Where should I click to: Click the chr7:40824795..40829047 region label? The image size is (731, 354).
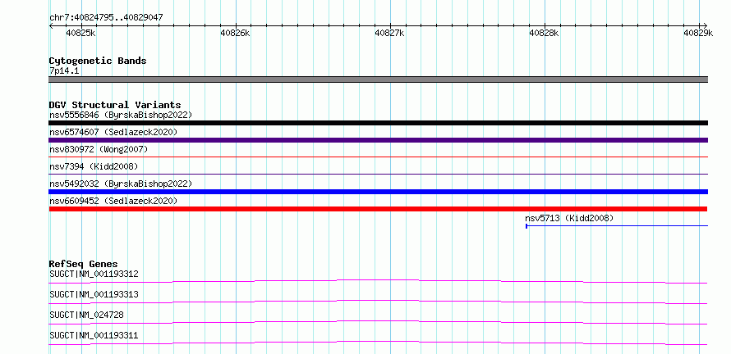click(106, 18)
